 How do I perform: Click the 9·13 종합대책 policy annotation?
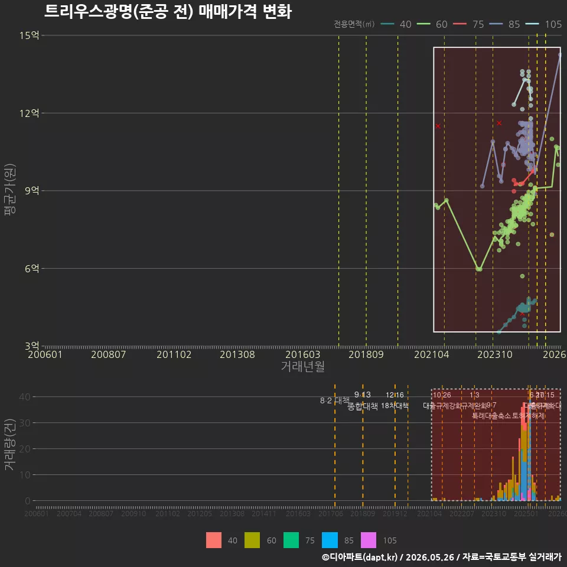click(362, 400)
